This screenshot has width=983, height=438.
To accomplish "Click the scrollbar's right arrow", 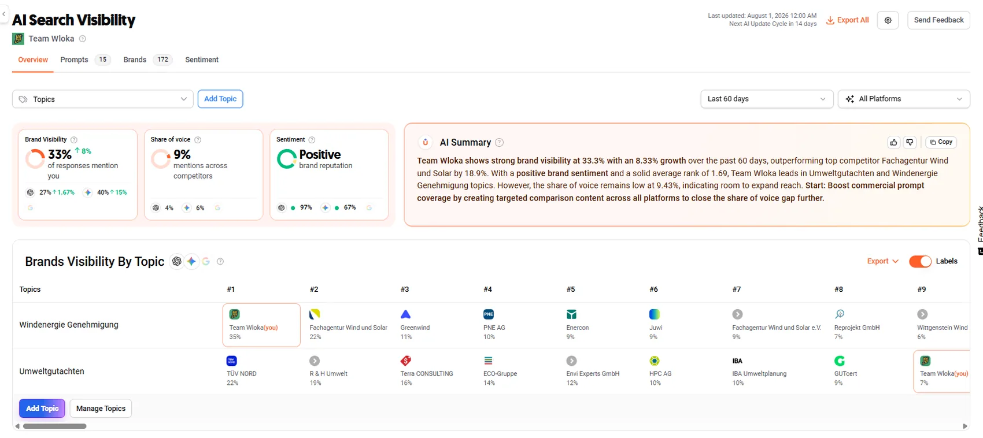I will [x=964, y=426].
